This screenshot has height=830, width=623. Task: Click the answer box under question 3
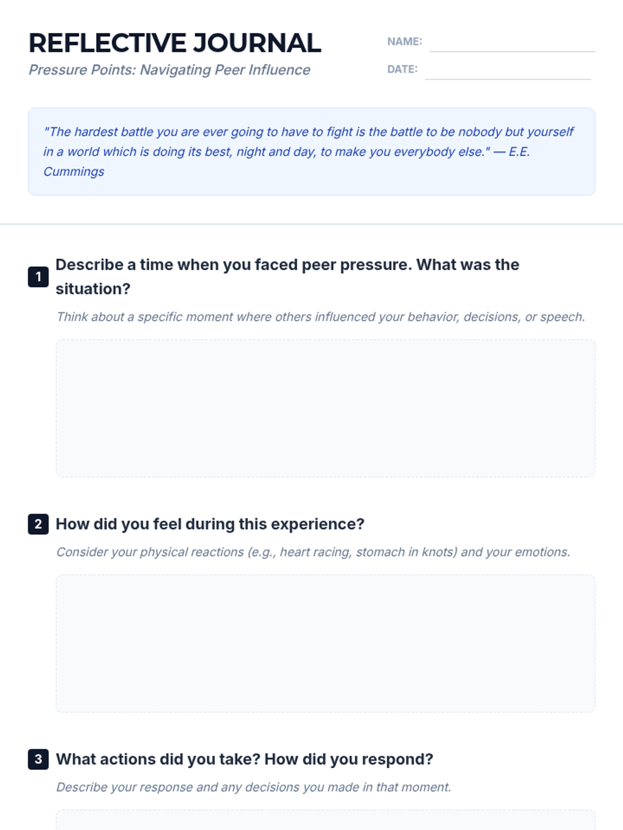pyautogui.click(x=325, y=821)
